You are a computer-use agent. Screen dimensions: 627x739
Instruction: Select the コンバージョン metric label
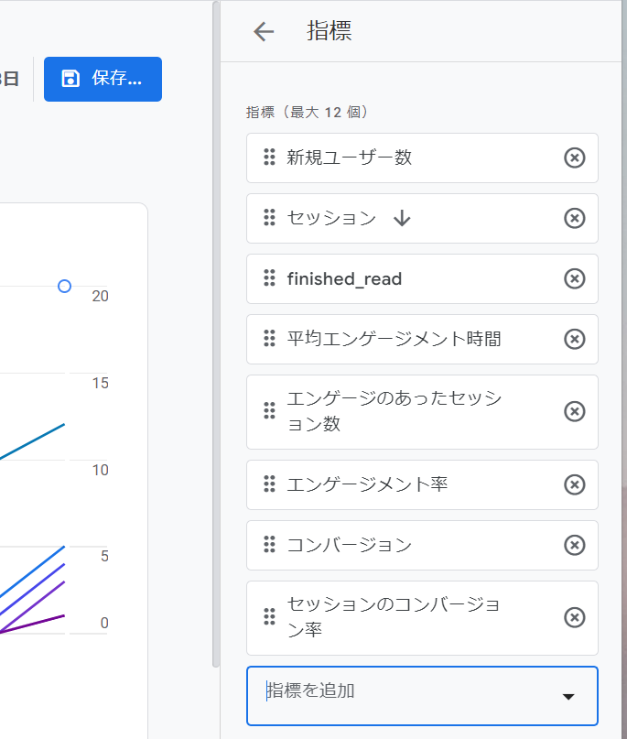click(x=349, y=545)
